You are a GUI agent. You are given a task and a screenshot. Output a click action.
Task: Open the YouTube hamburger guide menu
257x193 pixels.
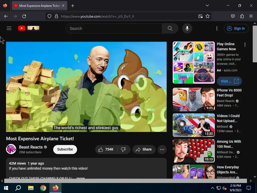pyautogui.click(x=9, y=28)
